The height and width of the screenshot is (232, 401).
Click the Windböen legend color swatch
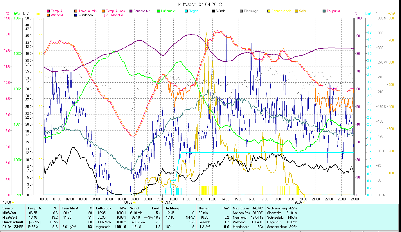click(75, 15)
